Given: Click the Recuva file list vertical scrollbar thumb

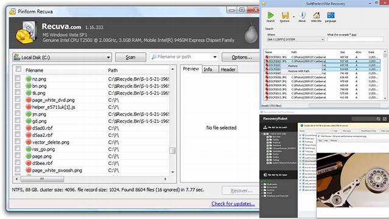Looking at the screenshot, I should 172,150.
